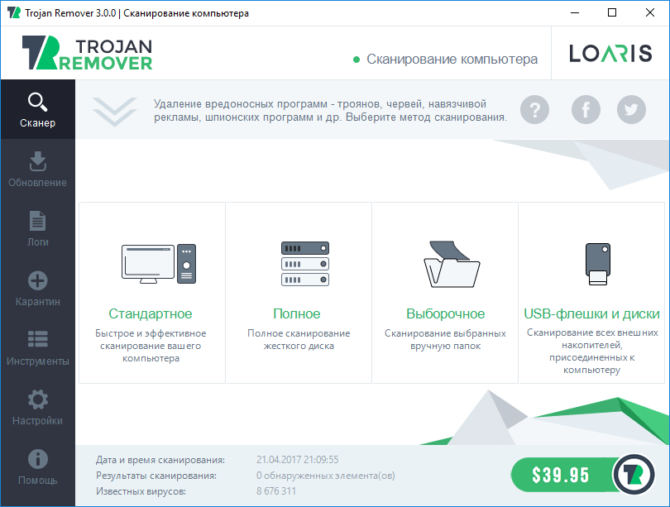
Task: Click the question mark help icon
Action: (x=534, y=110)
